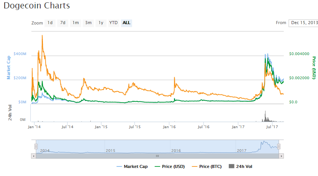Toggle Price (BTC) series in legend
The height and width of the screenshot is (176, 318).
(207, 166)
